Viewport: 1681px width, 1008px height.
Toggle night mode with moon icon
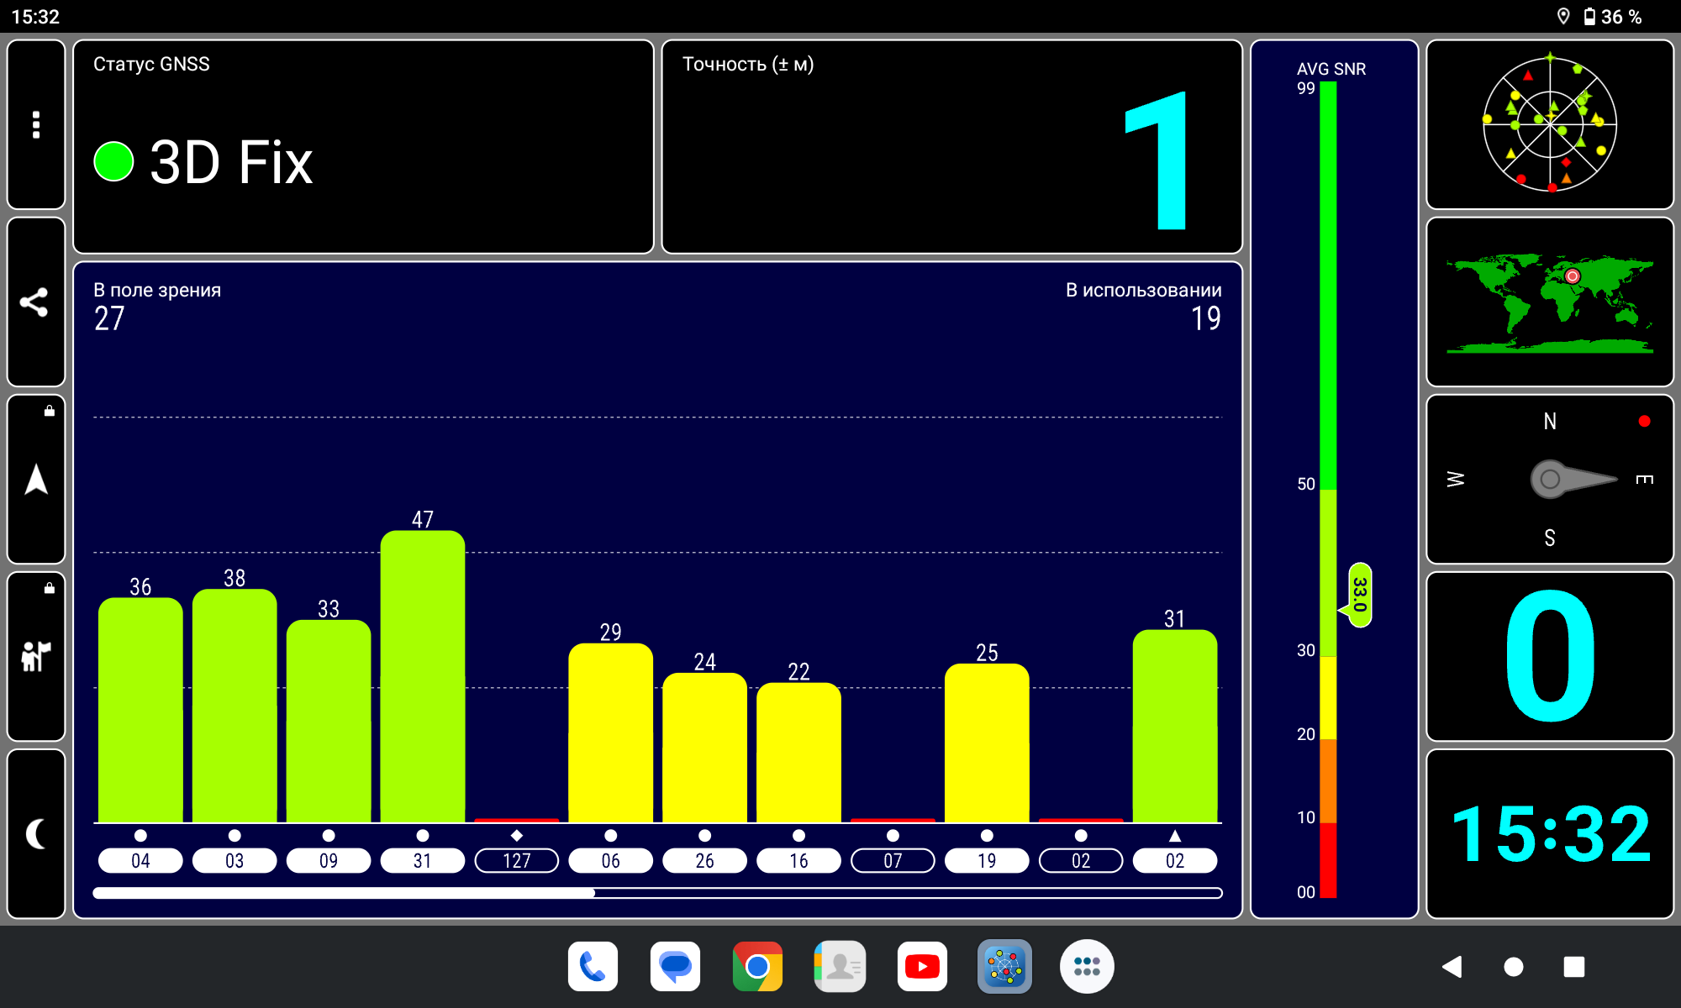[36, 834]
